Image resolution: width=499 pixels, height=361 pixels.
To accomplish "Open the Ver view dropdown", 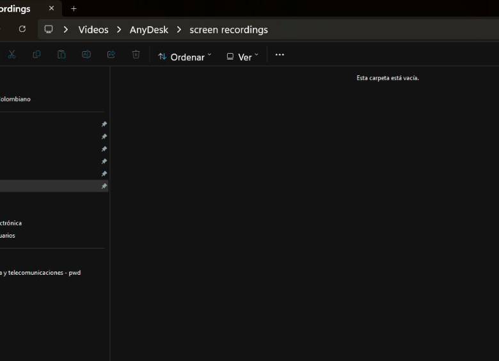I will [242, 57].
